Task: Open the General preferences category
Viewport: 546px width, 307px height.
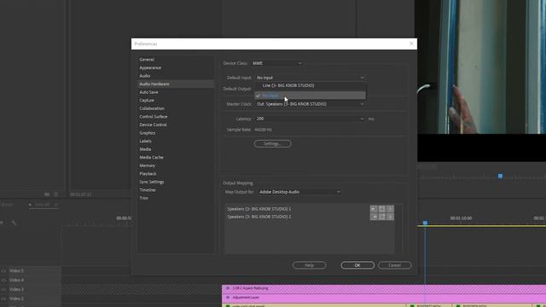Action: click(147, 60)
